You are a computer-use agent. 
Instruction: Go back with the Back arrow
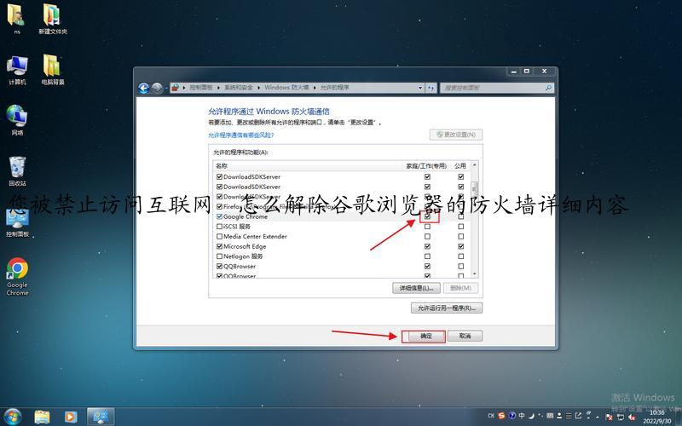[143, 89]
